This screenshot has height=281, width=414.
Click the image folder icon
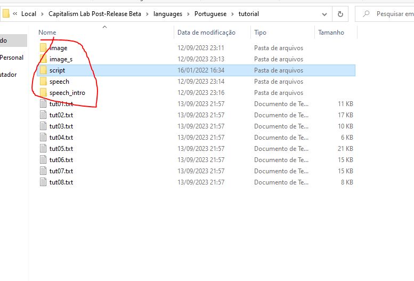tap(43, 47)
